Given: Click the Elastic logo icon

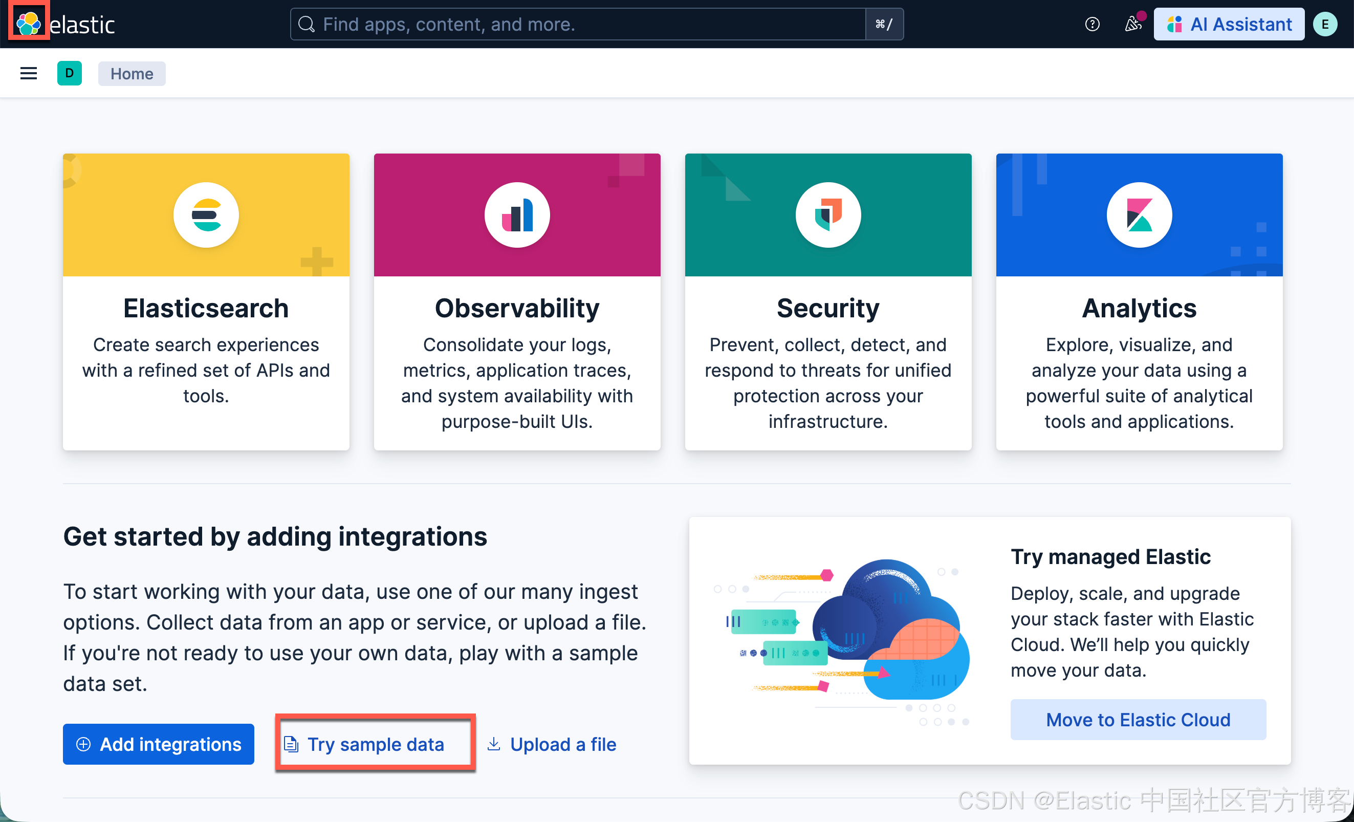Looking at the screenshot, I should 28,23.
